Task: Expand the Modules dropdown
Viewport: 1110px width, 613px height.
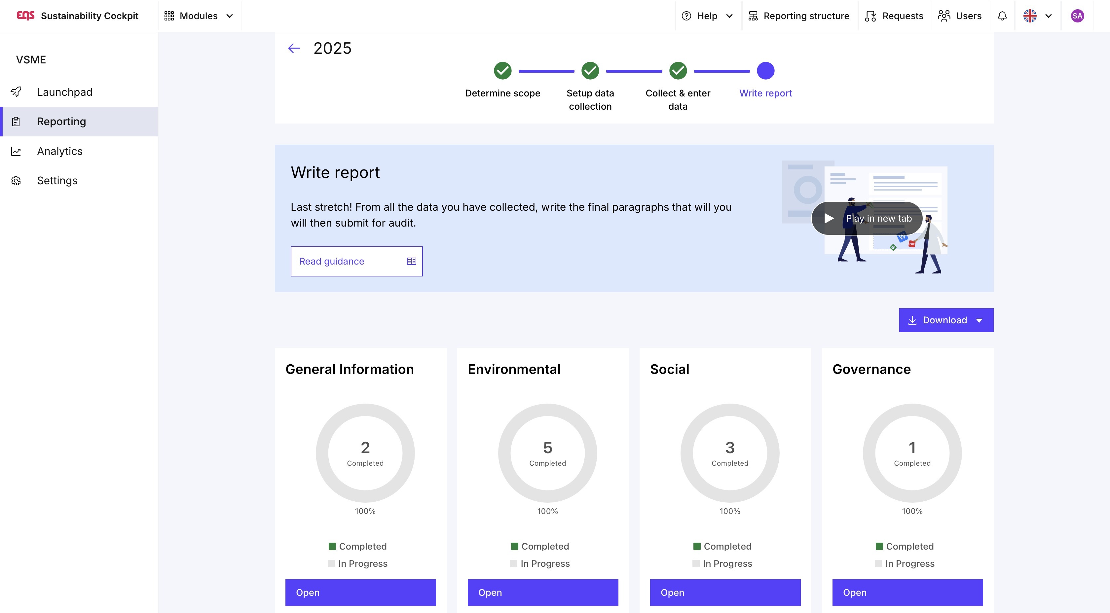Action: [x=199, y=16]
